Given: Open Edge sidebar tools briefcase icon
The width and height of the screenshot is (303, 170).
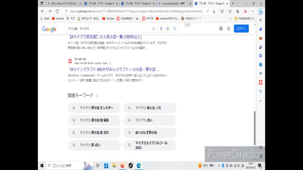Looking at the screenshot, I should tap(260, 38).
